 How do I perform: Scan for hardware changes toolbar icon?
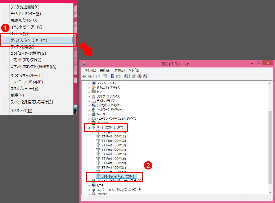(126, 76)
